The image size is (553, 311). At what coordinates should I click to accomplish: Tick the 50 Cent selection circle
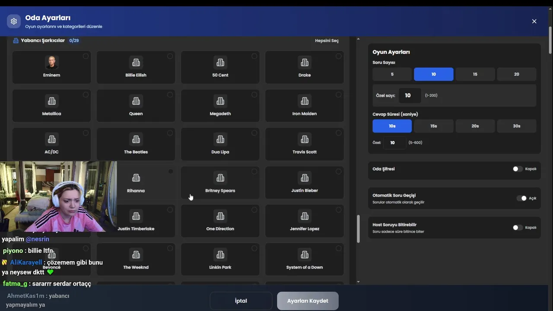click(x=254, y=56)
